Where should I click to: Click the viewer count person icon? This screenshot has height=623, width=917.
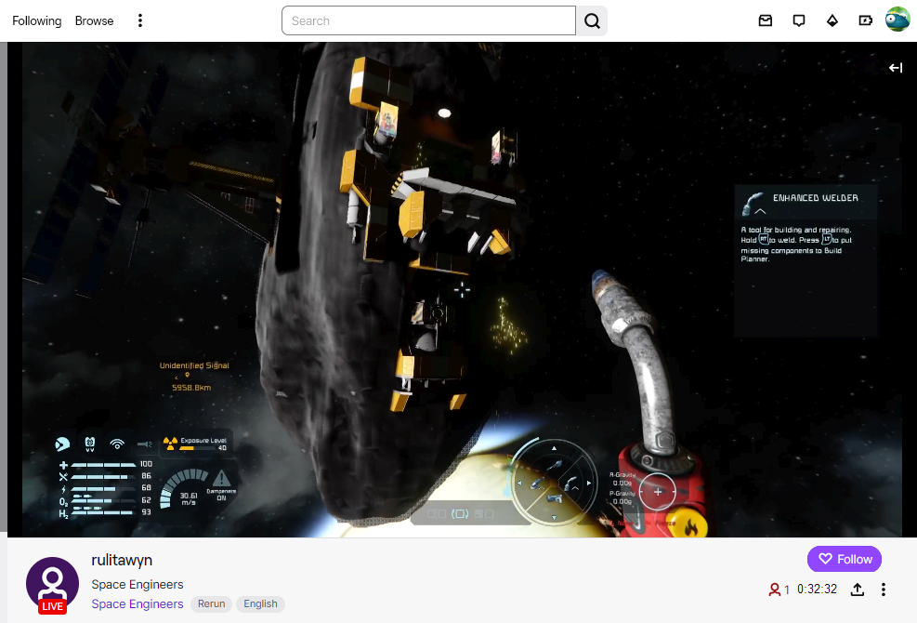pos(773,590)
